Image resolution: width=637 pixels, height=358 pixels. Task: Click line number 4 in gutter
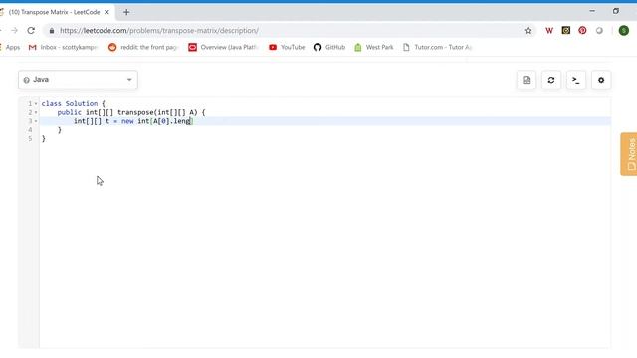tap(30, 130)
